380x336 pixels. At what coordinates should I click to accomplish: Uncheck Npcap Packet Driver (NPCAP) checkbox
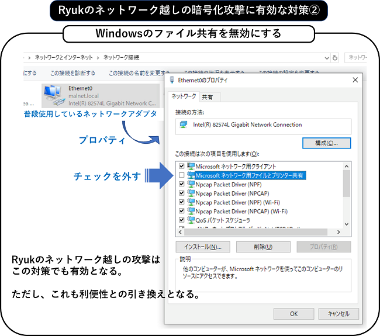pyautogui.click(x=181, y=193)
